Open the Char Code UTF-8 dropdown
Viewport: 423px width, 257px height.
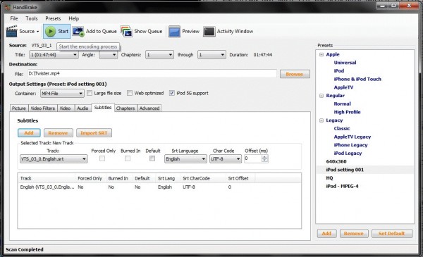point(226,159)
